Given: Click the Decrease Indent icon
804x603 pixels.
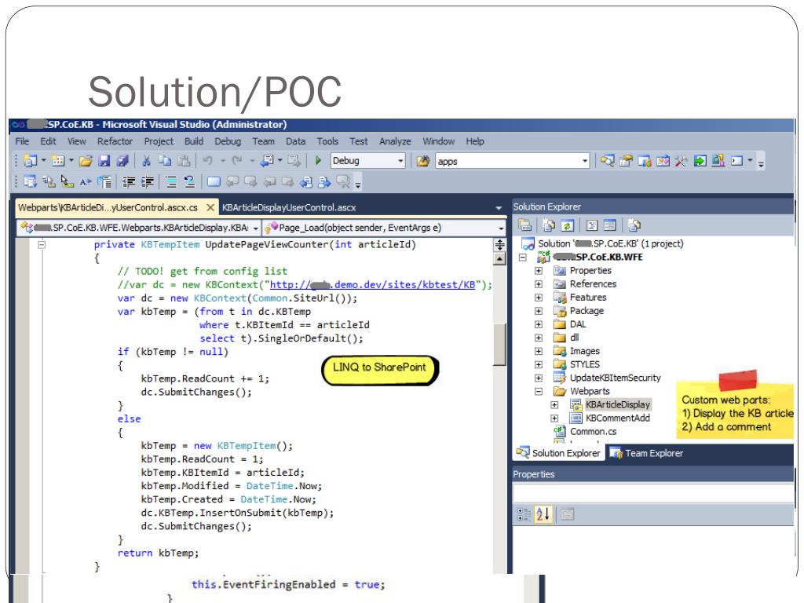Looking at the screenshot, I should [129, 181].
